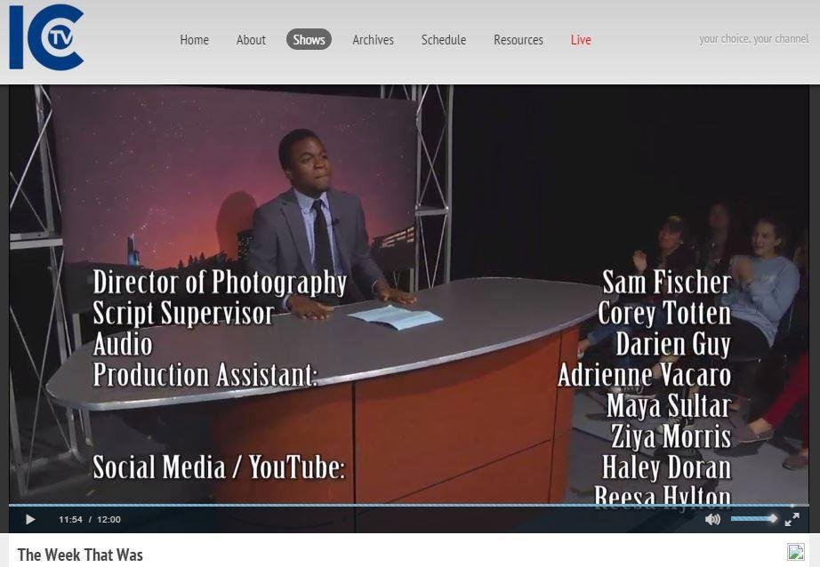820x567 pixels.
Task: Click the 'your choice, your channel' tagline
Action: coord(753,39)
